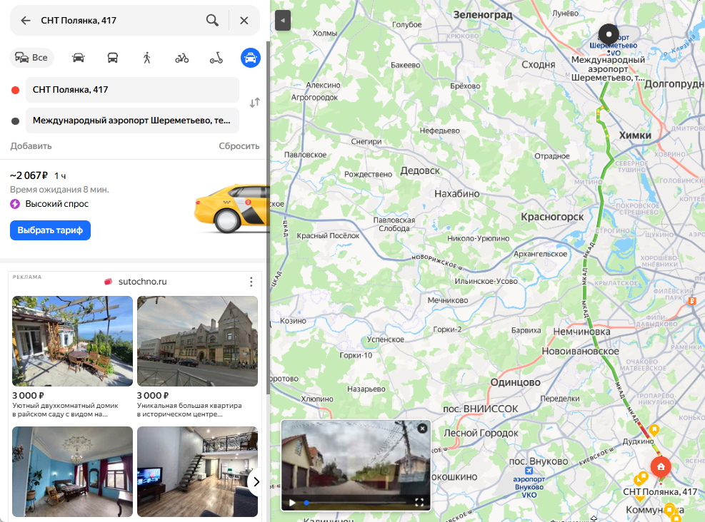Image resolution: width=705 pixels, height=522 pixels.
Task: Click the Сбросить link
Action: (x=239, y=146)
